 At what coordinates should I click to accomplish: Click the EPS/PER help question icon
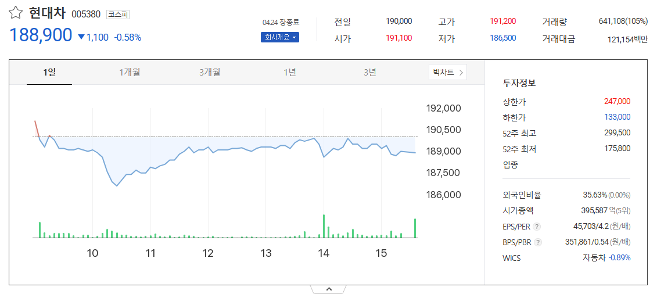pyautogui.click(x=537, y=227)
